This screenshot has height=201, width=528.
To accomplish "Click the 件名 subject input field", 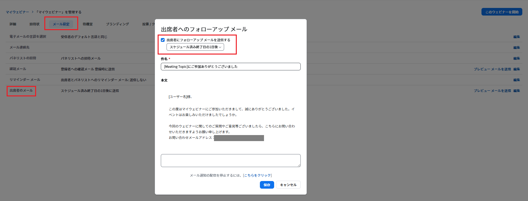I will [230, 67].
